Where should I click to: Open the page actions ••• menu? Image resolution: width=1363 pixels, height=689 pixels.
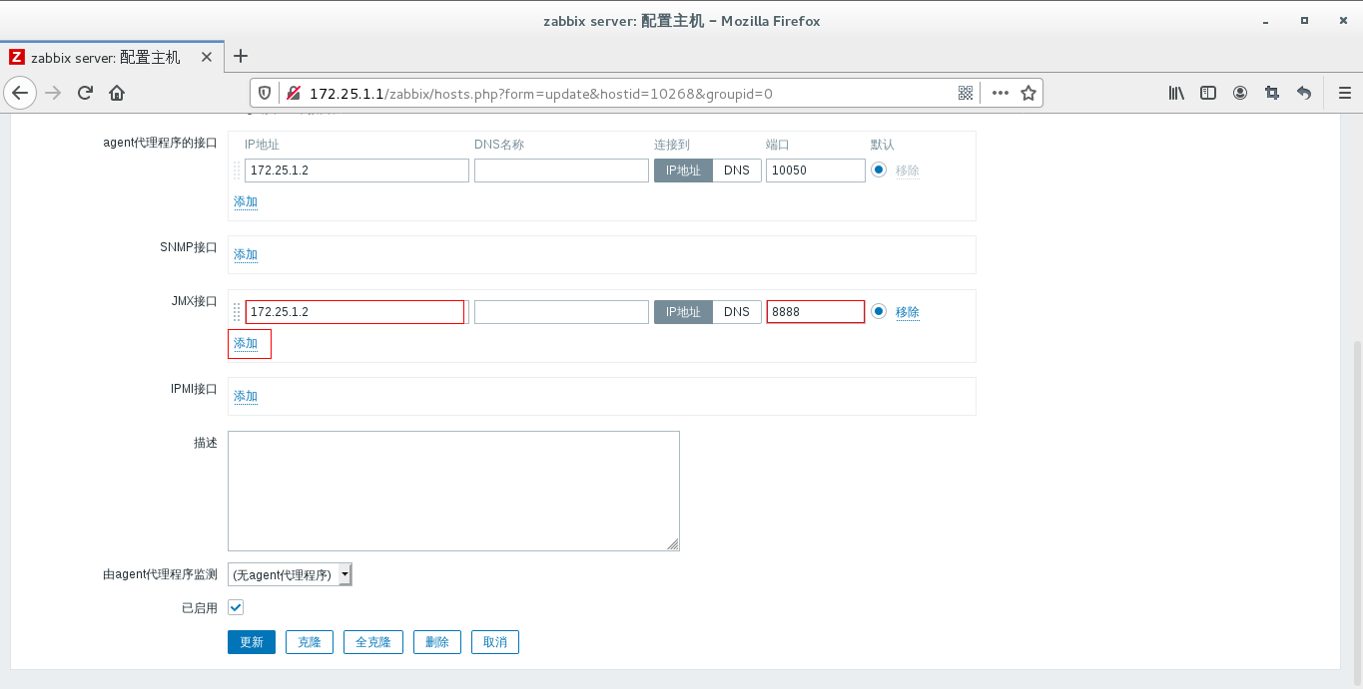coord(1000,92)
